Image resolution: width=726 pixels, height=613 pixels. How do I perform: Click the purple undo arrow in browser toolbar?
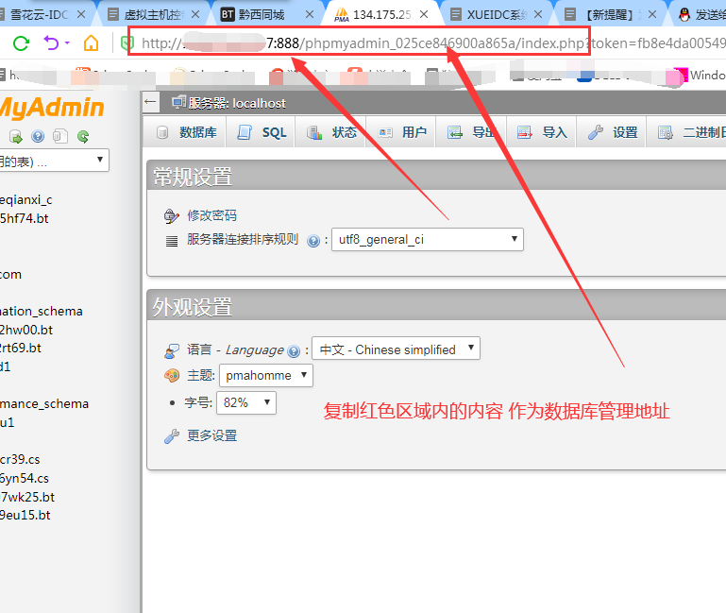tap(51, 43)
